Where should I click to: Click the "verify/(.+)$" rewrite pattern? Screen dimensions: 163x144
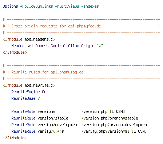tap(51, 131)
